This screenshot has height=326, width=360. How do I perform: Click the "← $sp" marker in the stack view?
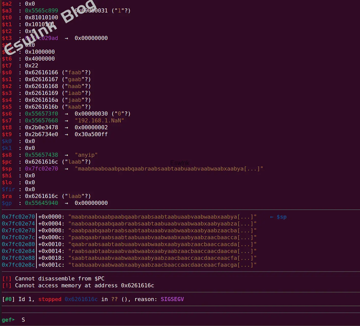pyautogui.click(x=278, y=217)
